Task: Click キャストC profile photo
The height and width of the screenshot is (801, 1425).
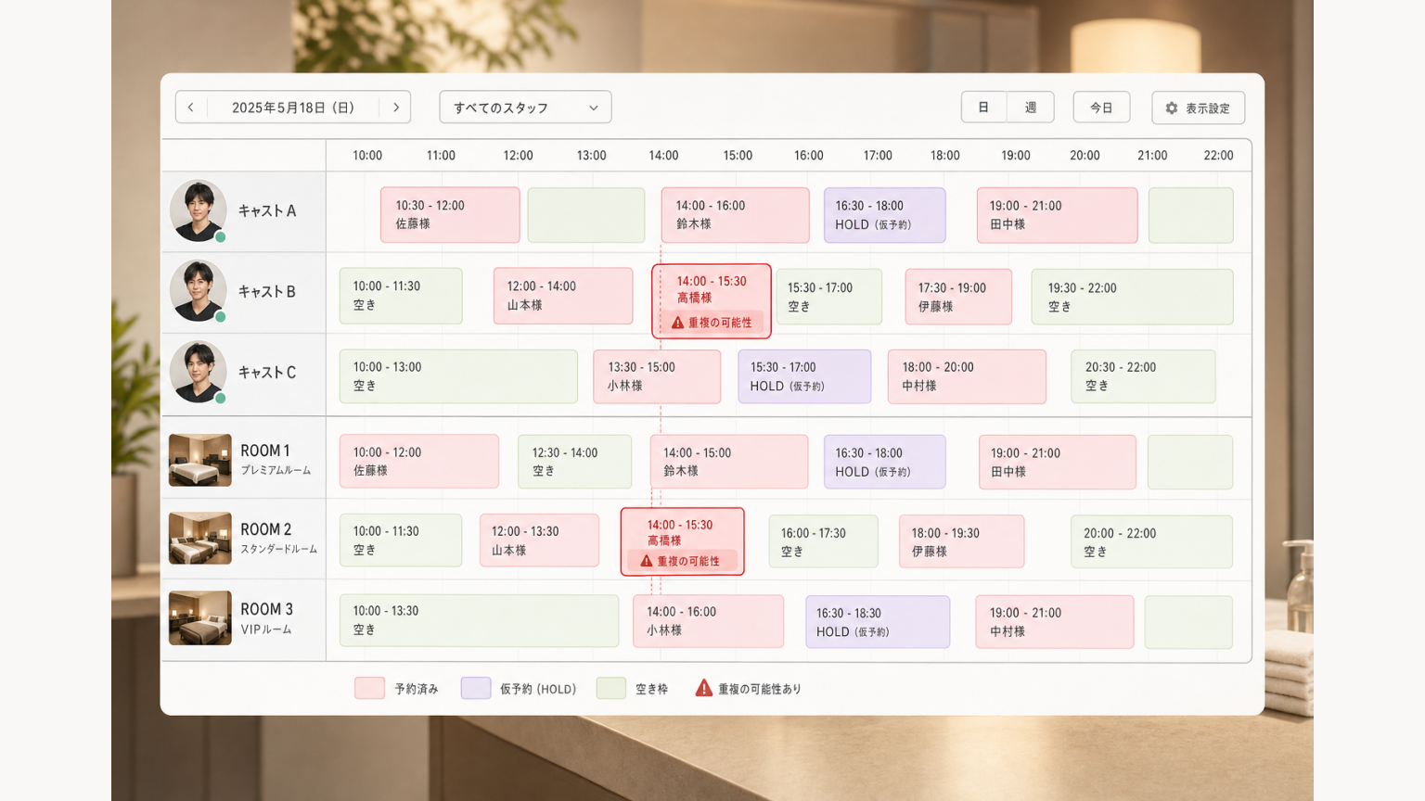Action: point(199,372)
